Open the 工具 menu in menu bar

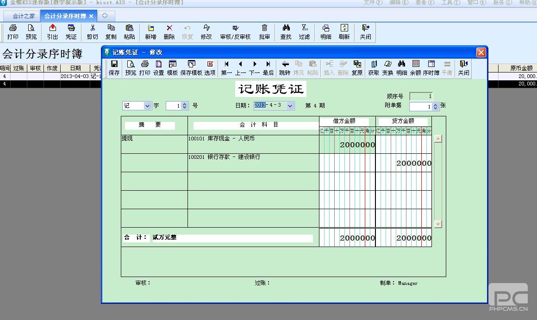coord(450,2)
